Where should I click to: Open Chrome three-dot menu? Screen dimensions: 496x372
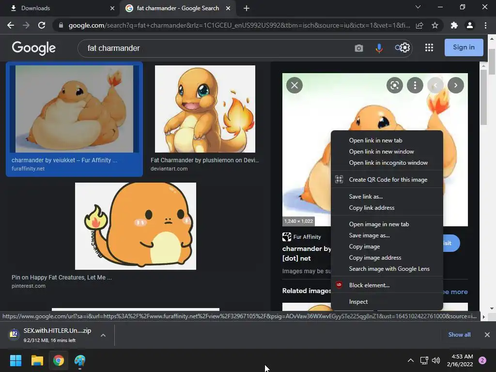pos(485,25)
